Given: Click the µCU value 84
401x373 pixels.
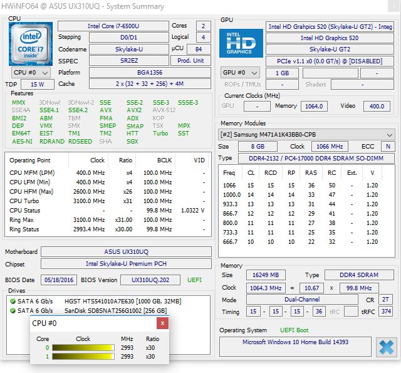Looking at the screenshot, I should coord(199,49).
